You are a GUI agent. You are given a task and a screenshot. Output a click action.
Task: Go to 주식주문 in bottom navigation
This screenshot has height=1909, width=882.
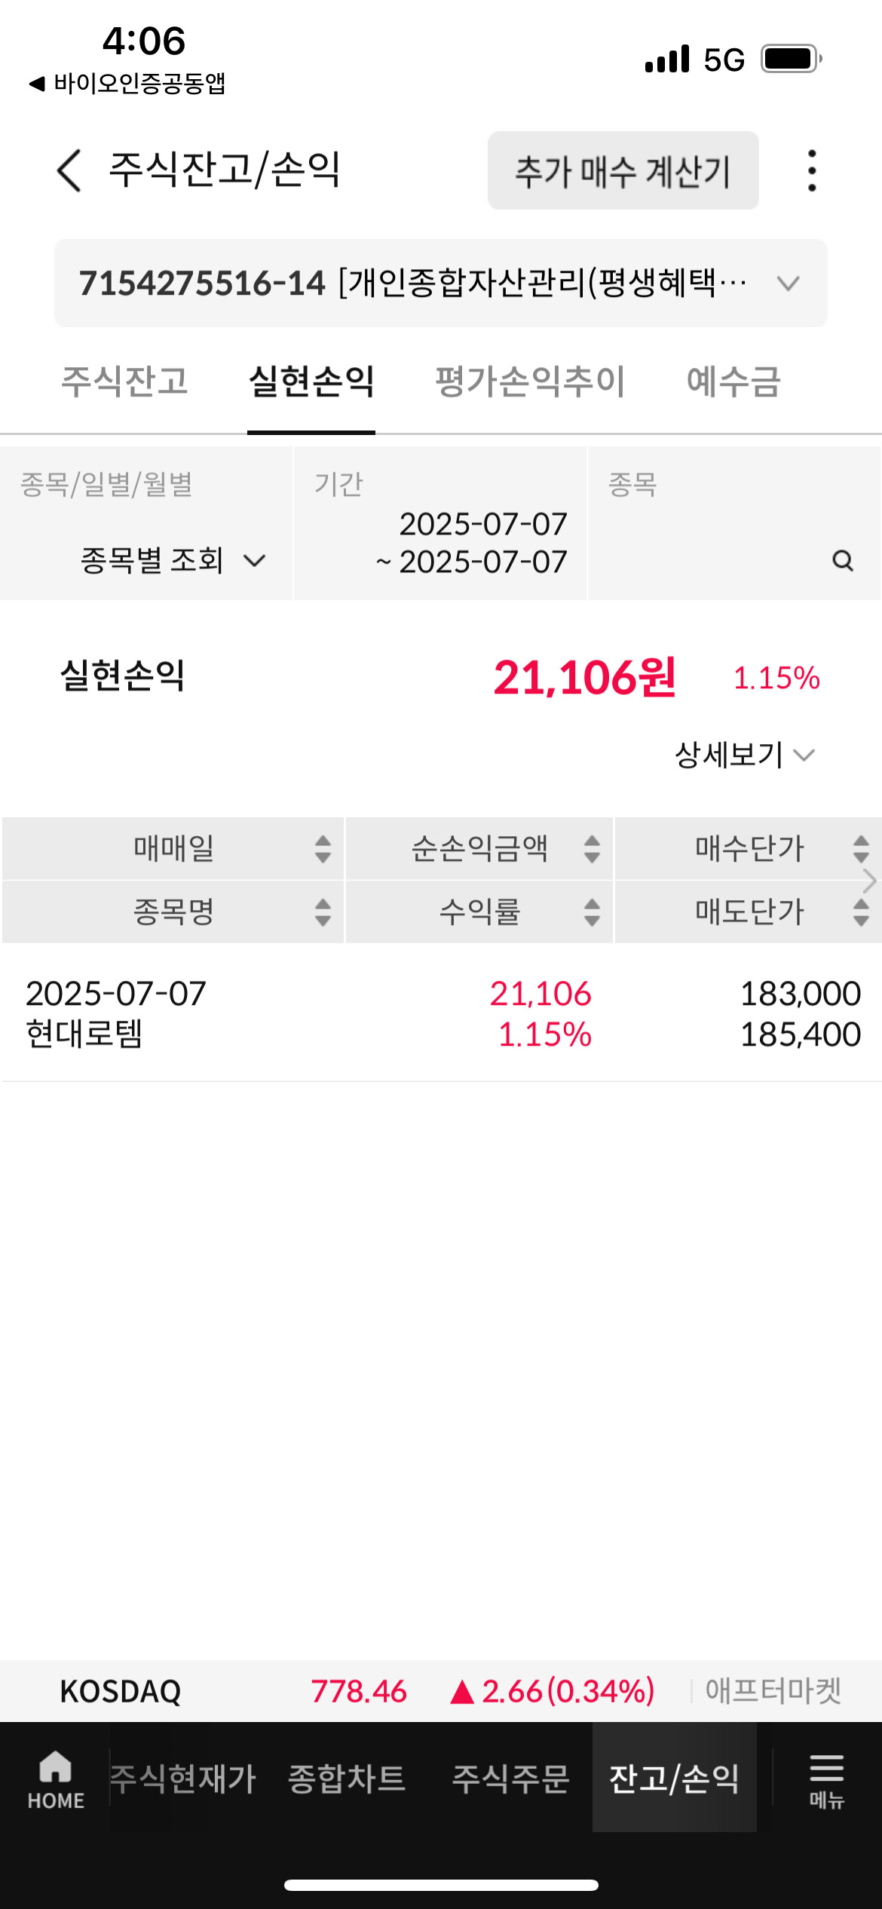[510, 1778]
